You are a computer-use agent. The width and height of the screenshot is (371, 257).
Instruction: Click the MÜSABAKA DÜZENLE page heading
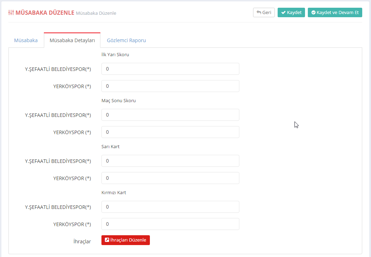[x=45, y=13]
